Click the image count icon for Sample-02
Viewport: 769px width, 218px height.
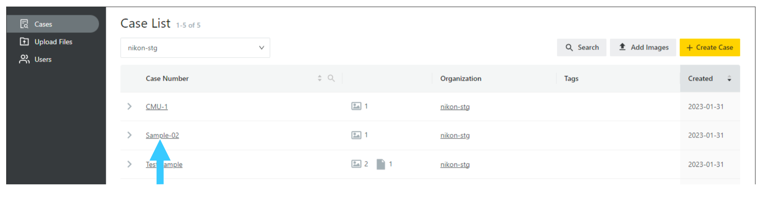[x=356, y=135]
